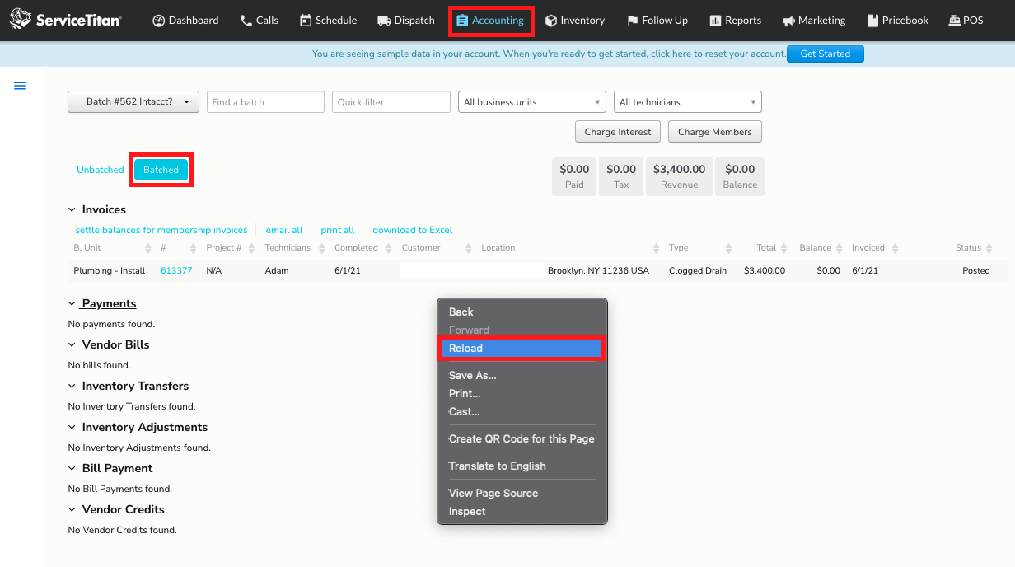Click the Charge Members button
The height and width of the screenshot is (567, 1015).
(715, 132)
